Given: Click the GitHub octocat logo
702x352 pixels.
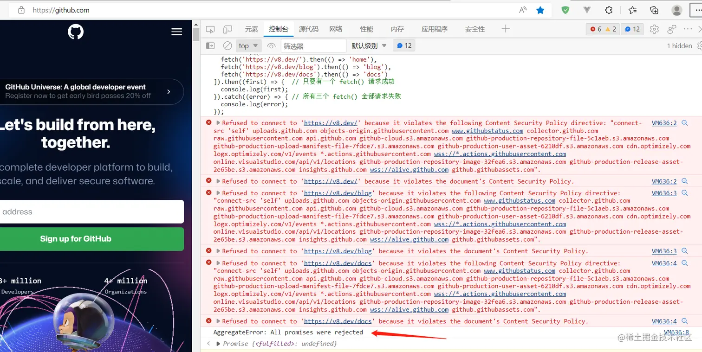Looking at the screenshot, I should (76, 32).
